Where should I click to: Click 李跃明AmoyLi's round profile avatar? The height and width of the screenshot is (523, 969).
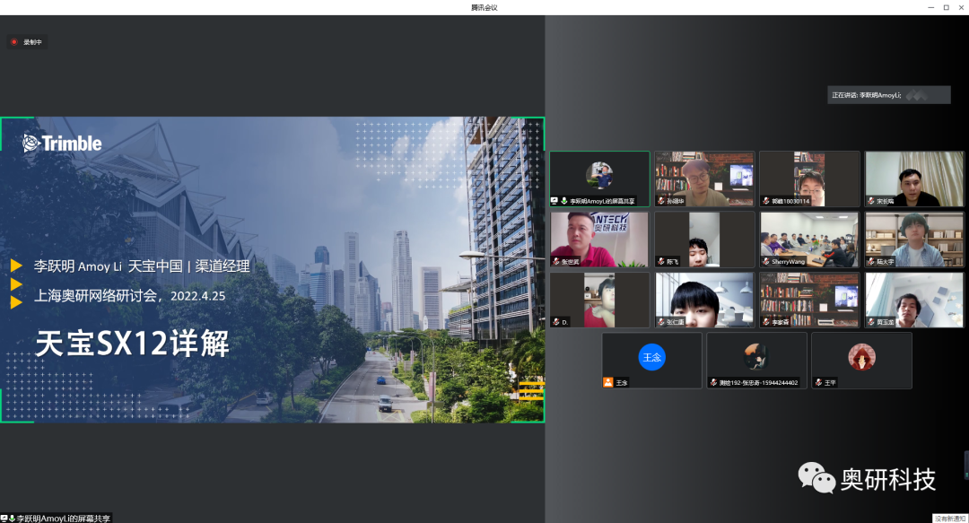click(x=599, y=175)
